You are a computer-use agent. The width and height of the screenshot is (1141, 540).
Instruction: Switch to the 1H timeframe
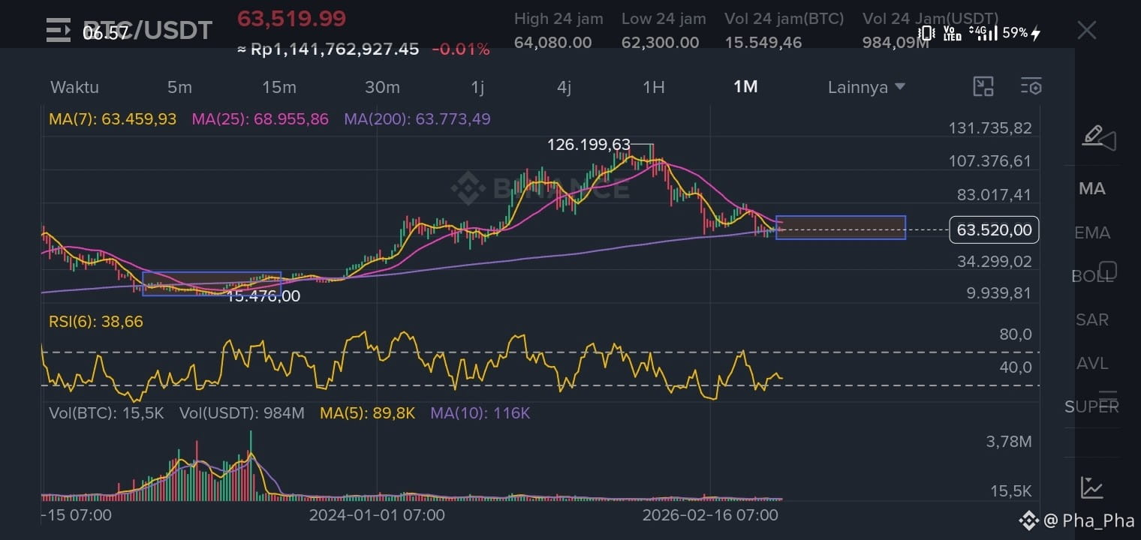tap(654, 87)
